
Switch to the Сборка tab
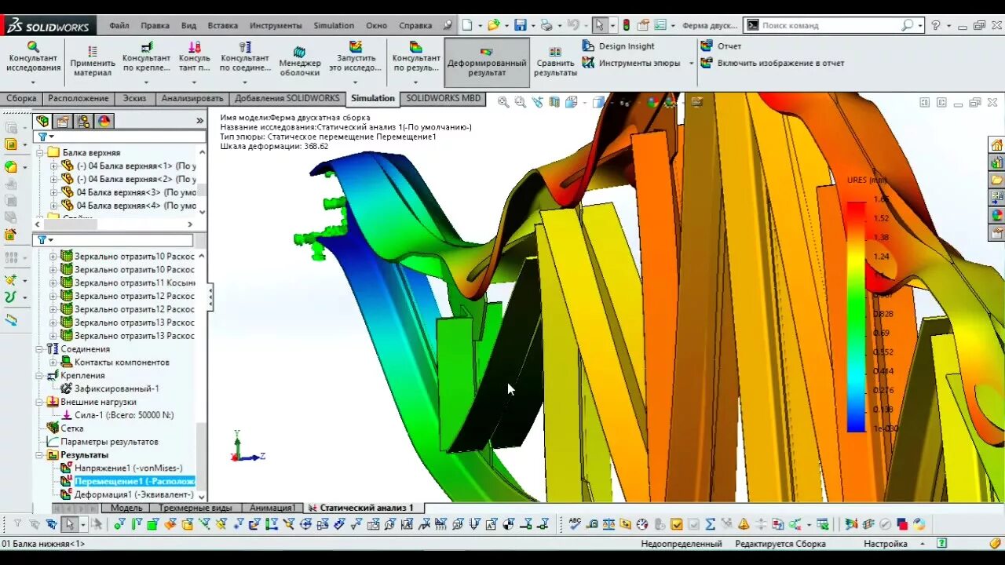click(21, 98)
